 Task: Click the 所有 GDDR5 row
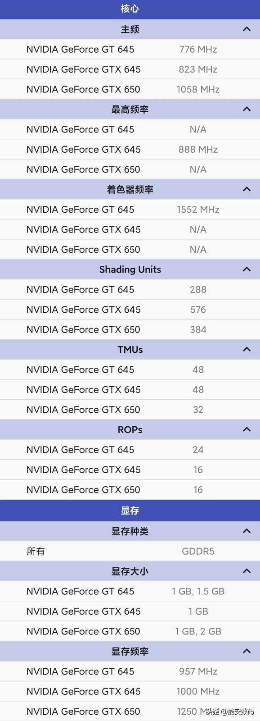pos(130,551)
